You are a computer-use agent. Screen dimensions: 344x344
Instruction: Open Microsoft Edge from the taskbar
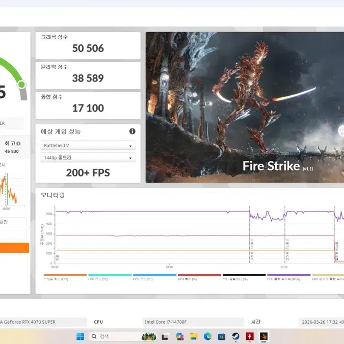tap(207, 336)
